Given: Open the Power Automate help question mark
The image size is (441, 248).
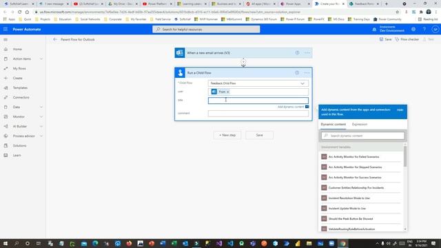Looking at the screenshot, I should 424,29.
